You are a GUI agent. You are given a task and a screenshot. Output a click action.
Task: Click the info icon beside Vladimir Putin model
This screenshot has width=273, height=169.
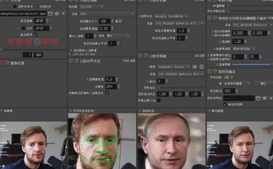click(x=201, y=67)
